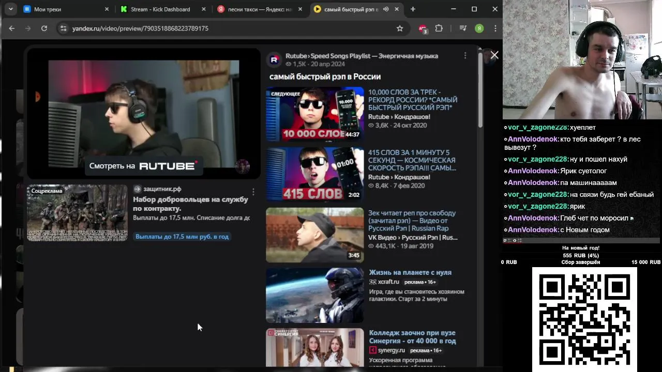Open 415 СЛОВ ЗА 1 МИНУТУ title

(412, 160)
